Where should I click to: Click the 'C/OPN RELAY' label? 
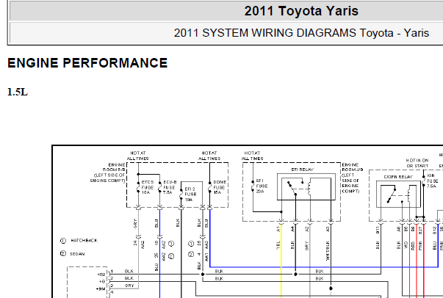coord(398,177)
